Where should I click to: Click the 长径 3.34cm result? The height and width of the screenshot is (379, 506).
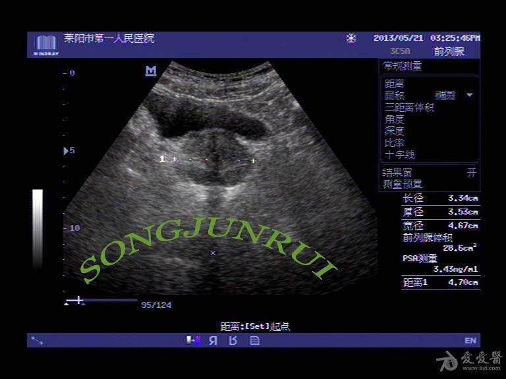coord(441,198)
